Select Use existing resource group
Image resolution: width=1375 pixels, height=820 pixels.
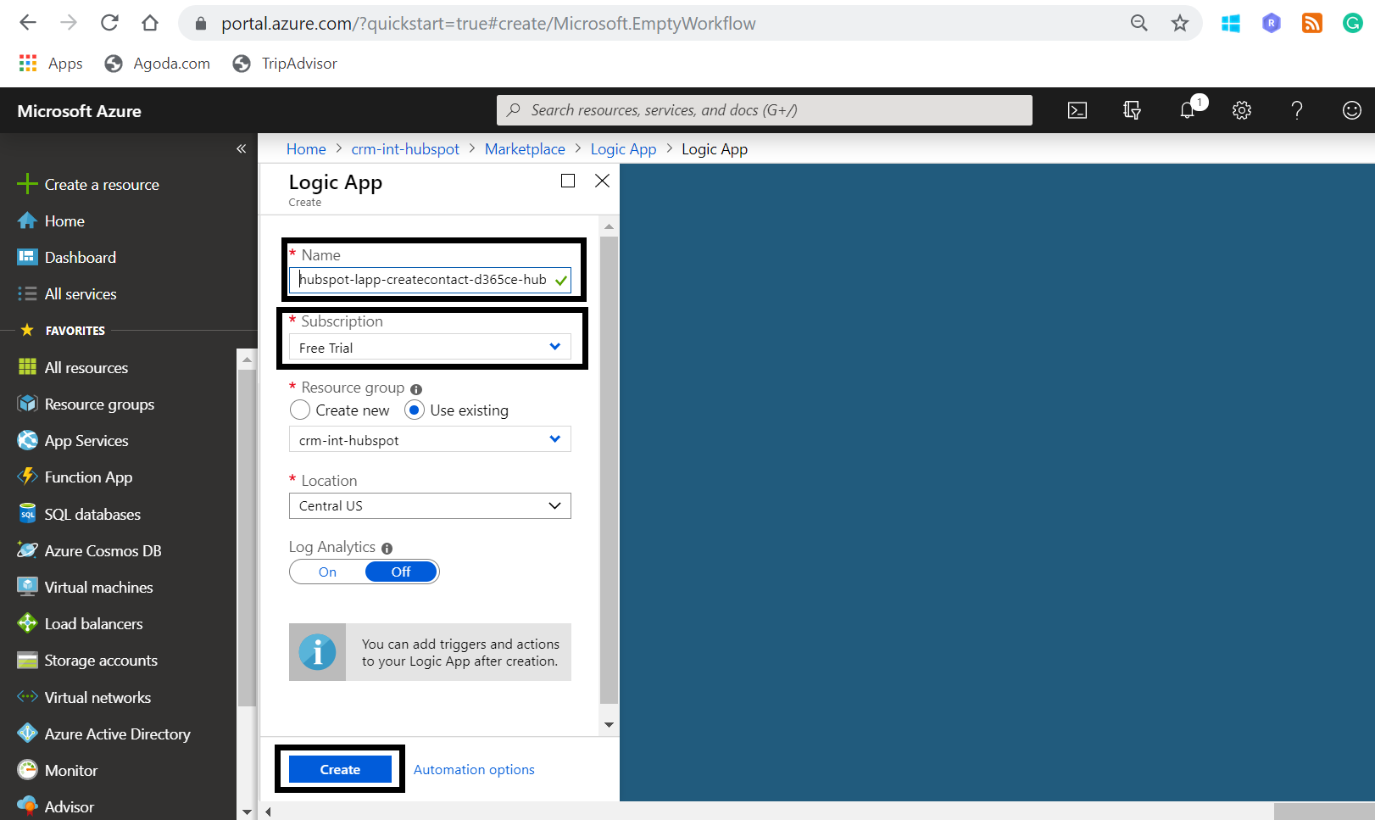pos(414,410)
